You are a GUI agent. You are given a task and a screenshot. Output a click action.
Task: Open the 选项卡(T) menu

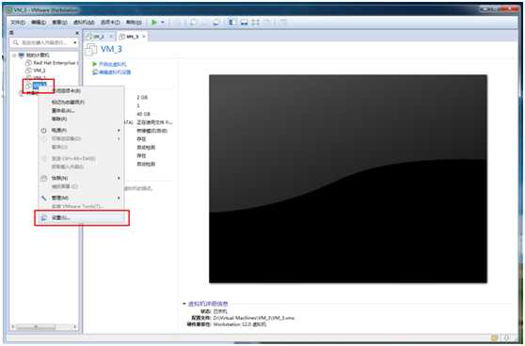[110, 22]
